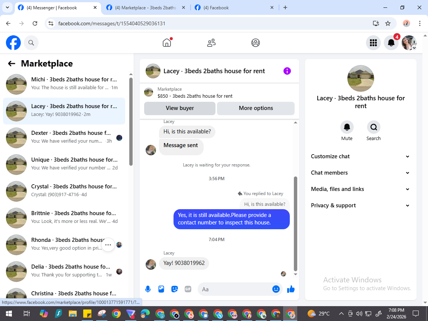Adjust volume via the speaker tray icon
428x321 pixels.
point(359,314)
